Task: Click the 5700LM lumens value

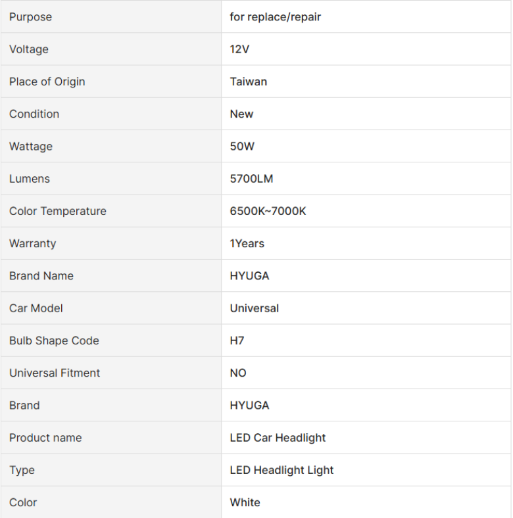Action: click(x=251, y=179)
